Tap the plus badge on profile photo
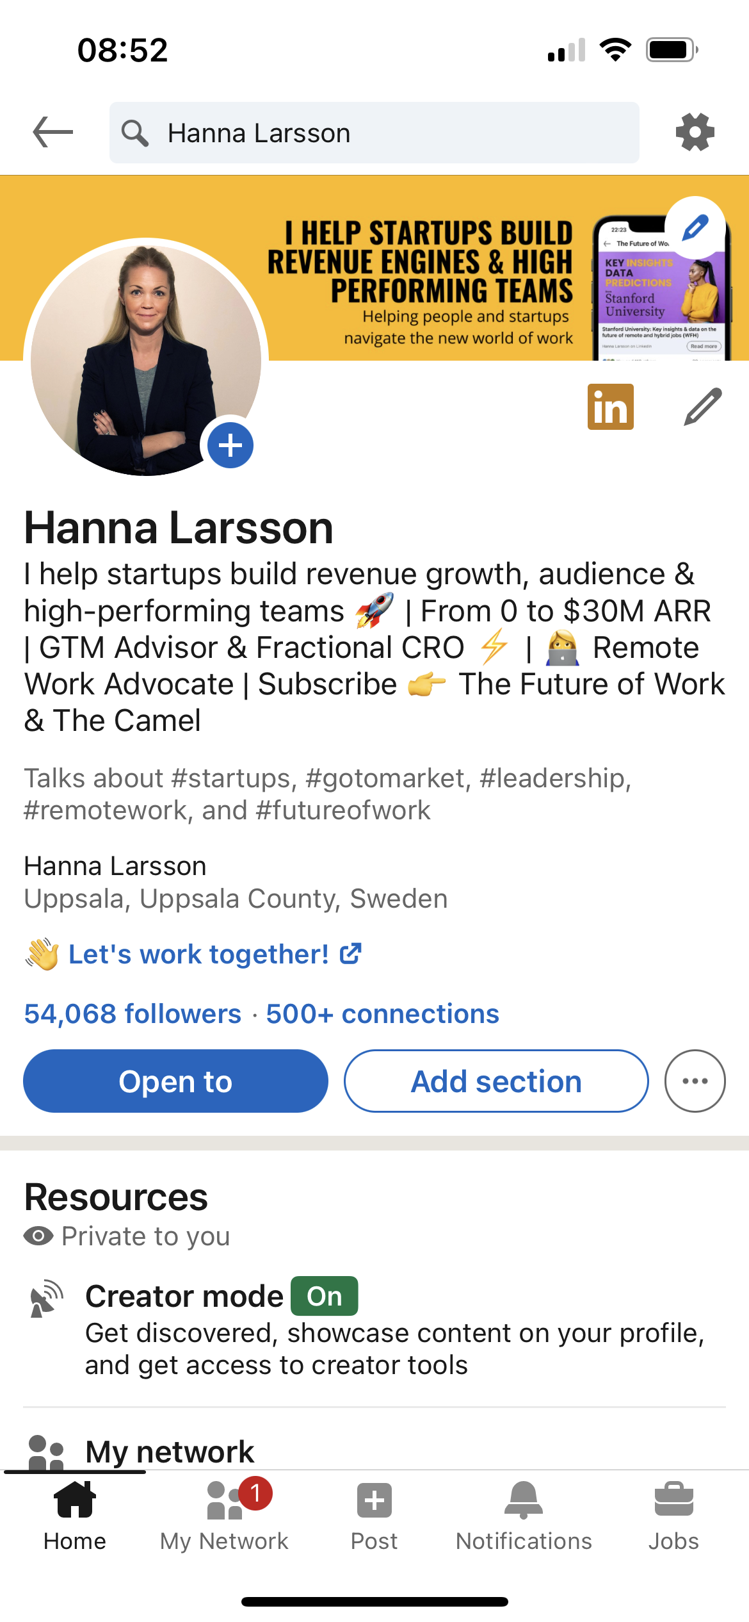The width and height of the screenshot is (749, 1622). 230,445
